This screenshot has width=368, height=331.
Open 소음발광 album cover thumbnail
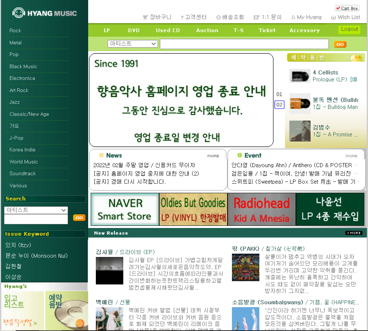coord(245,319)
